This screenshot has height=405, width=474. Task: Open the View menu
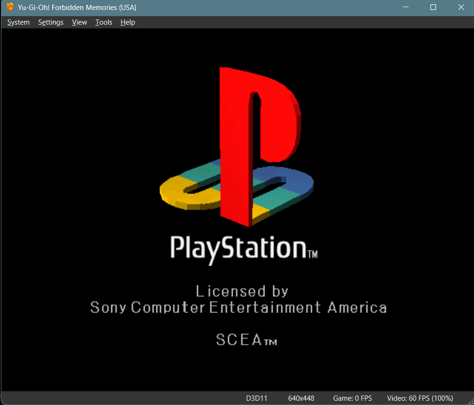pyautogui.click(x=80, y=22)
